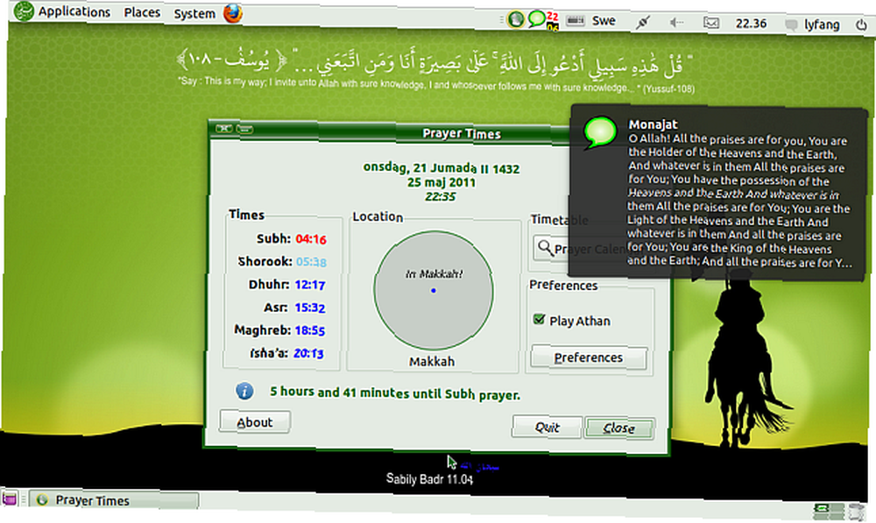This screenshot has width=876, height=523.
Task: Click the Subh time 04:16
Action: point(311,239)
